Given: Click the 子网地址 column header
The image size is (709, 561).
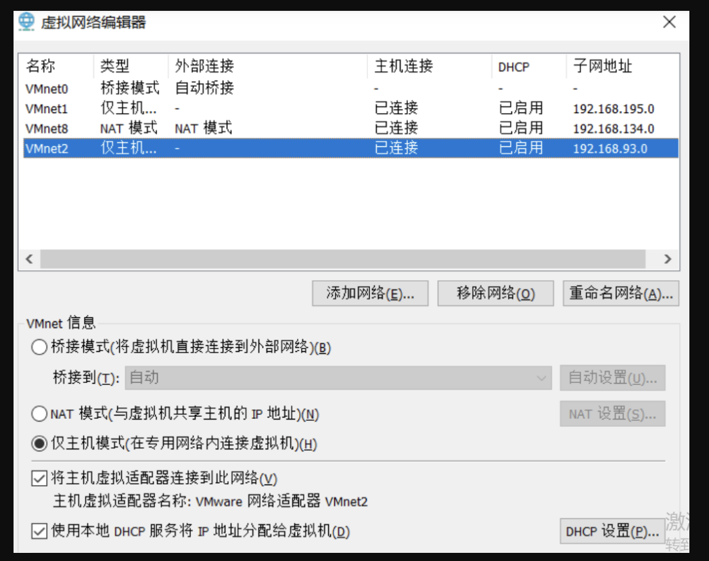Looking at the screenshot, I should tap(622, 66).
